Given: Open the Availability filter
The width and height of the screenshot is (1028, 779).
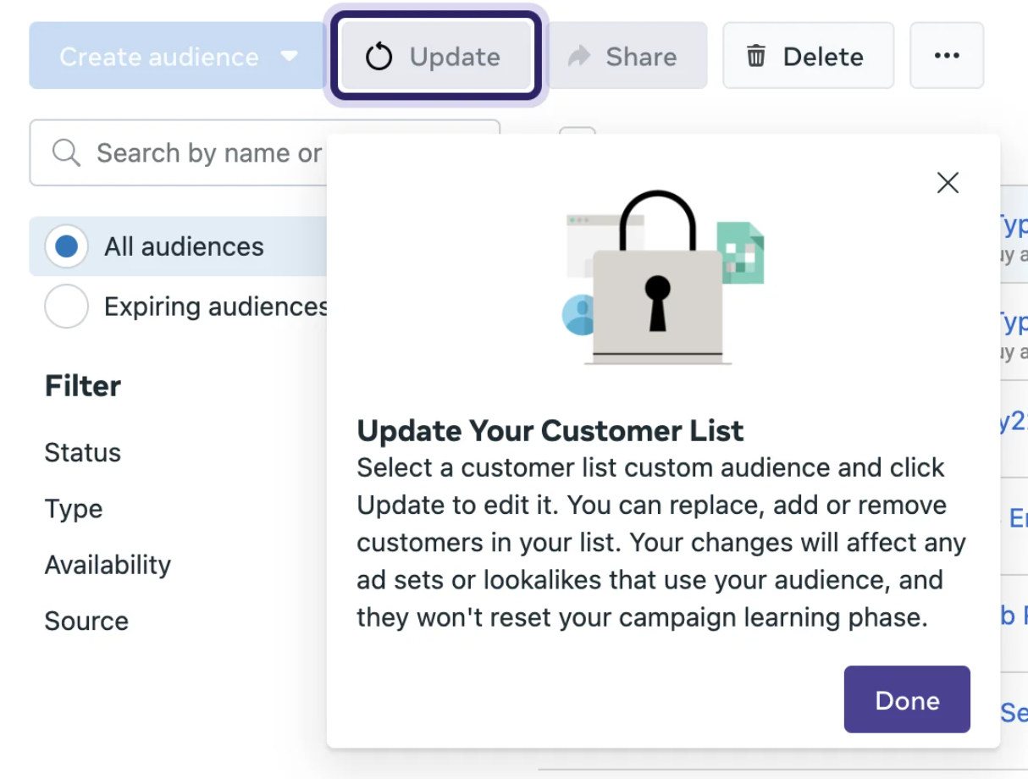Looking at the screenshot, I should [x=108, y=565].
